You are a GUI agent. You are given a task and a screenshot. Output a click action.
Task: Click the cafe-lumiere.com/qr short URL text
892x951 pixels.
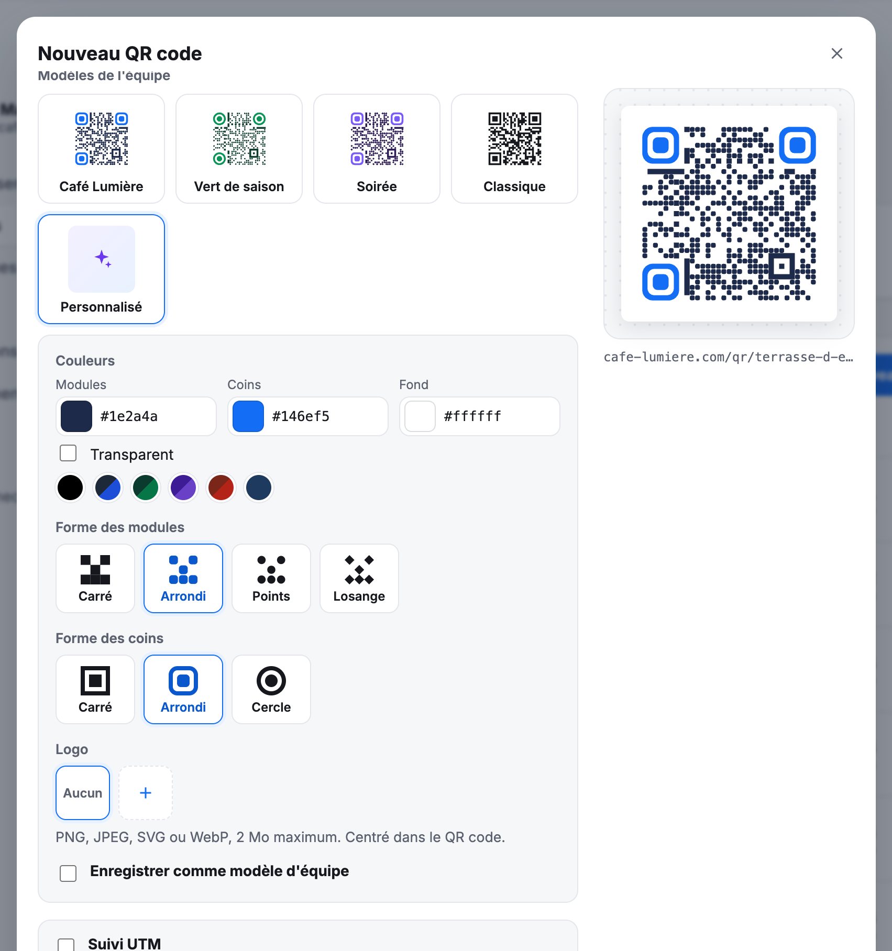click(x=729, y=357)
